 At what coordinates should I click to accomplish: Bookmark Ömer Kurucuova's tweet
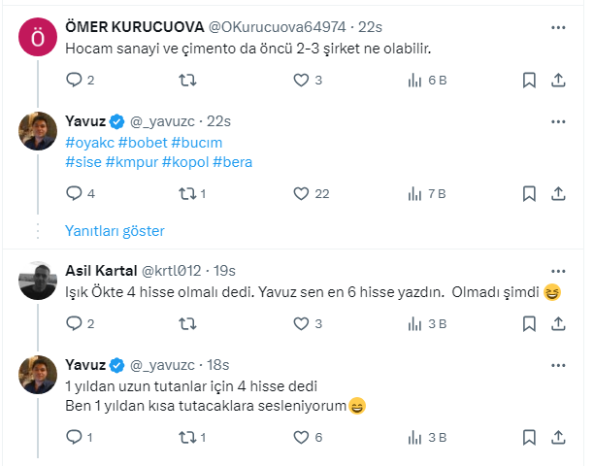coord(527,81)
